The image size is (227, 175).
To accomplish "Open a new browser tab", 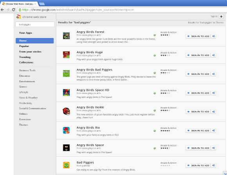I will [x=42, y=4].
